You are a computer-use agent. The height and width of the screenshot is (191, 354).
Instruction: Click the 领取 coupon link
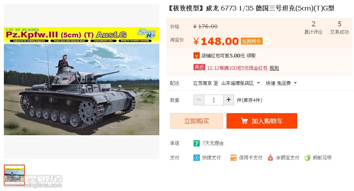click(251, 56)
